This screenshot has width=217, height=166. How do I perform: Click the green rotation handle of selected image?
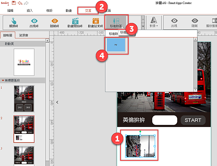tap(140, 131)
